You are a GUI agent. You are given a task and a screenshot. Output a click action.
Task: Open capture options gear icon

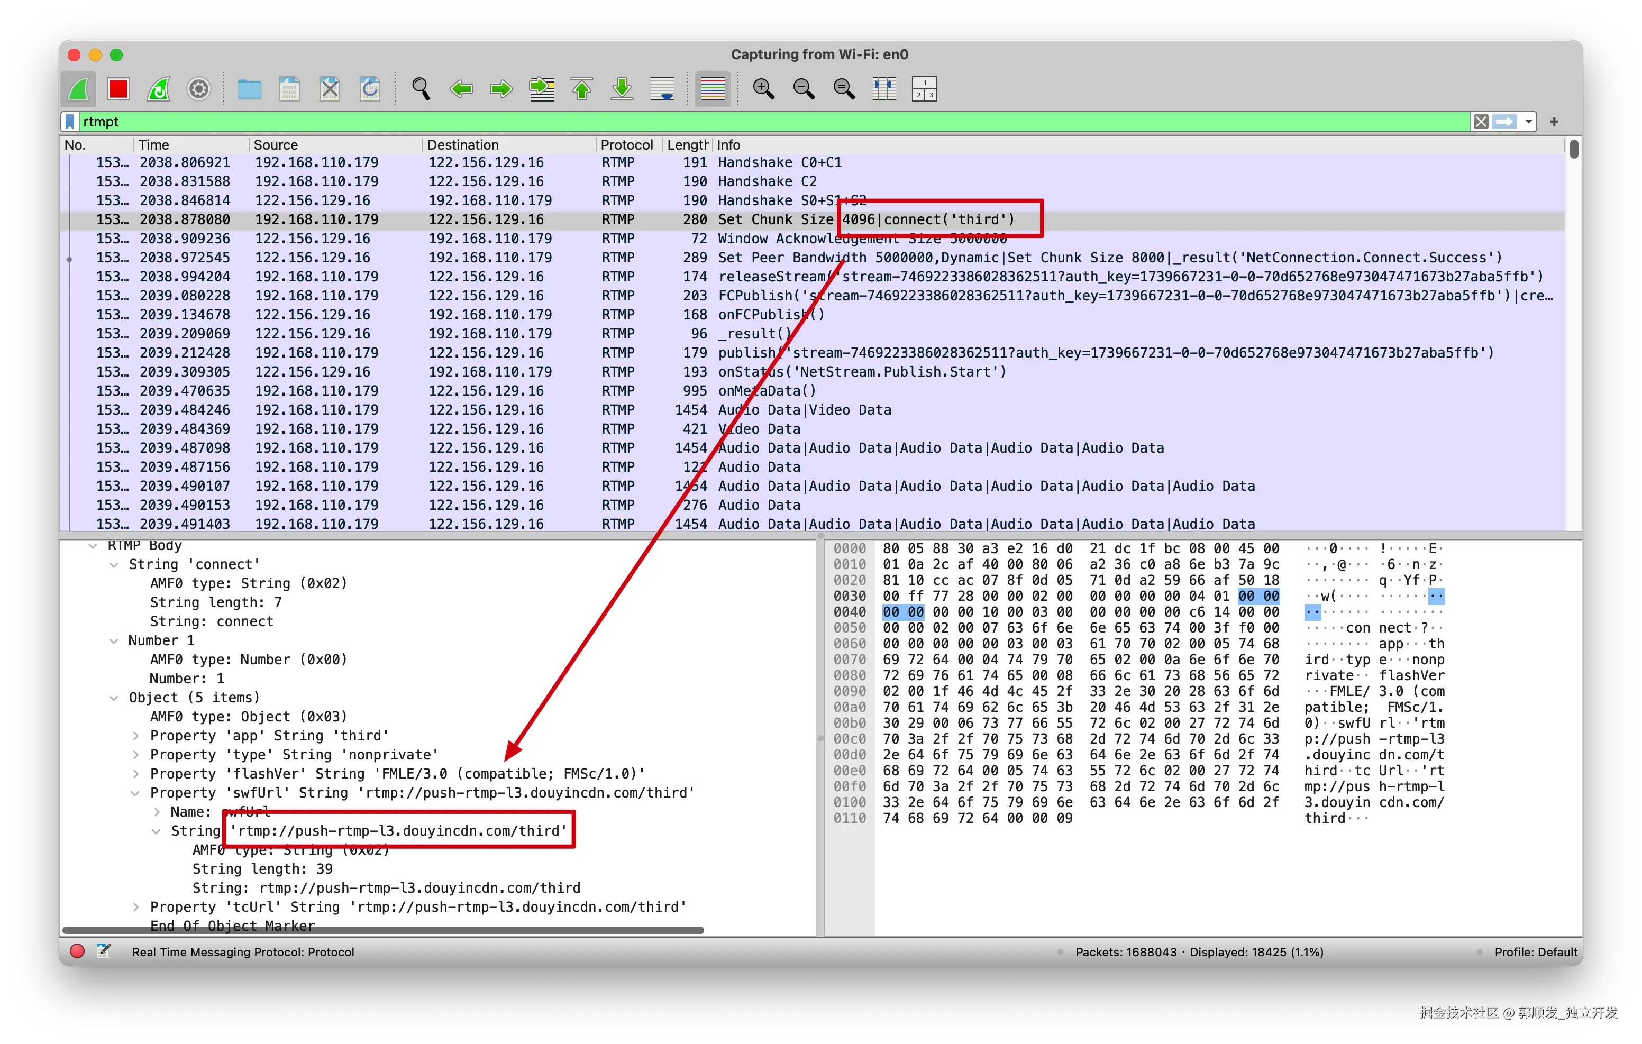coord(198,89)
